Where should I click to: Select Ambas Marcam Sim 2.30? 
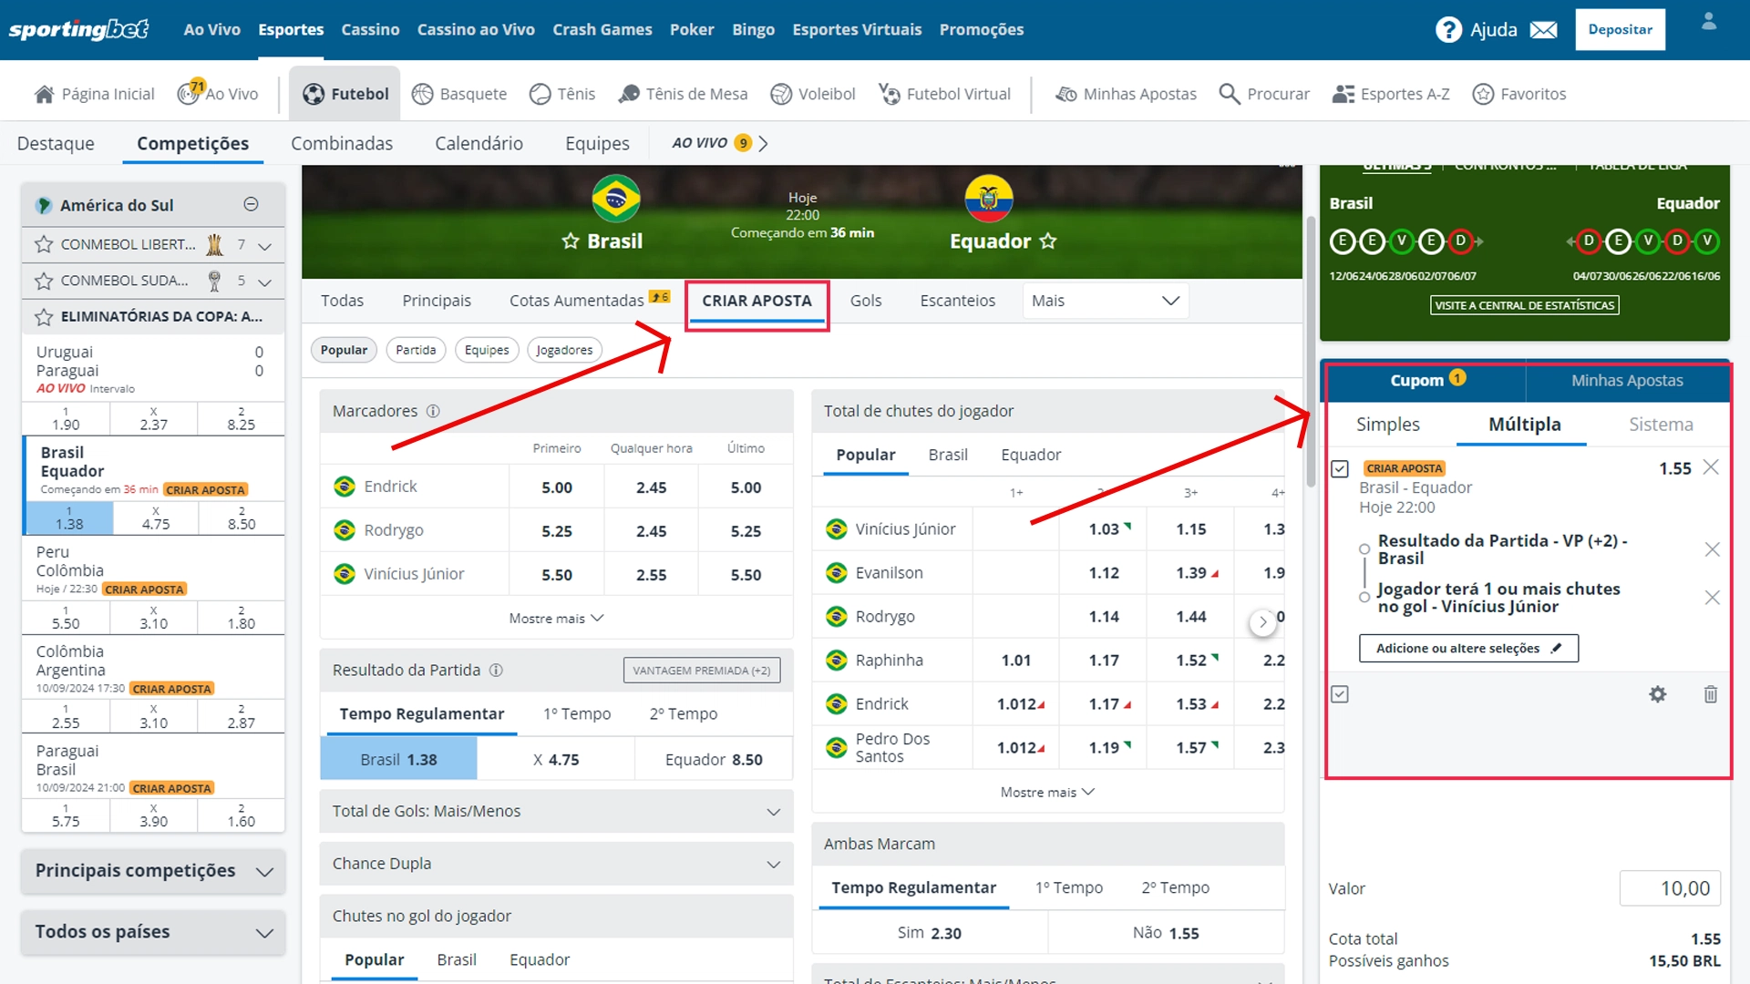[x=929, y=933]
